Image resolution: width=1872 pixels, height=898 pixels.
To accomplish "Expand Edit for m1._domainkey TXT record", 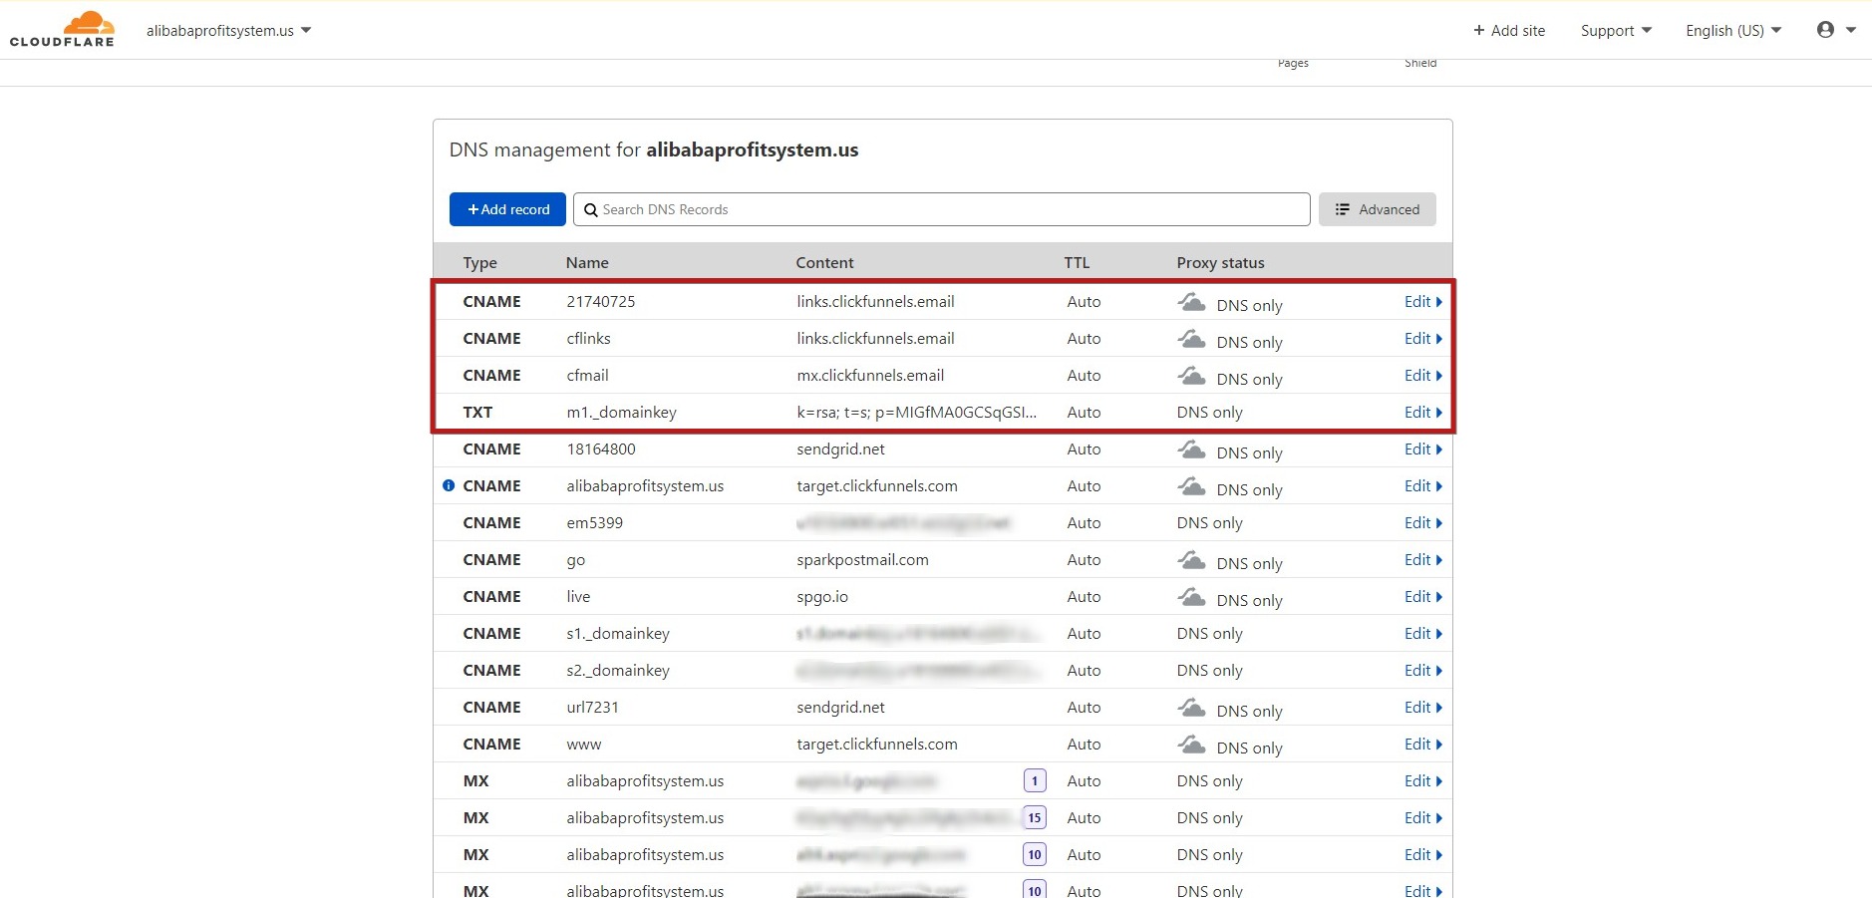I will pyautogui.click(x=1422, y=413).
